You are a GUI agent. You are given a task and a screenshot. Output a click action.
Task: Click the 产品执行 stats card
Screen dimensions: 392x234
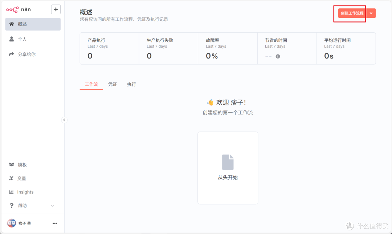point(110,49)
